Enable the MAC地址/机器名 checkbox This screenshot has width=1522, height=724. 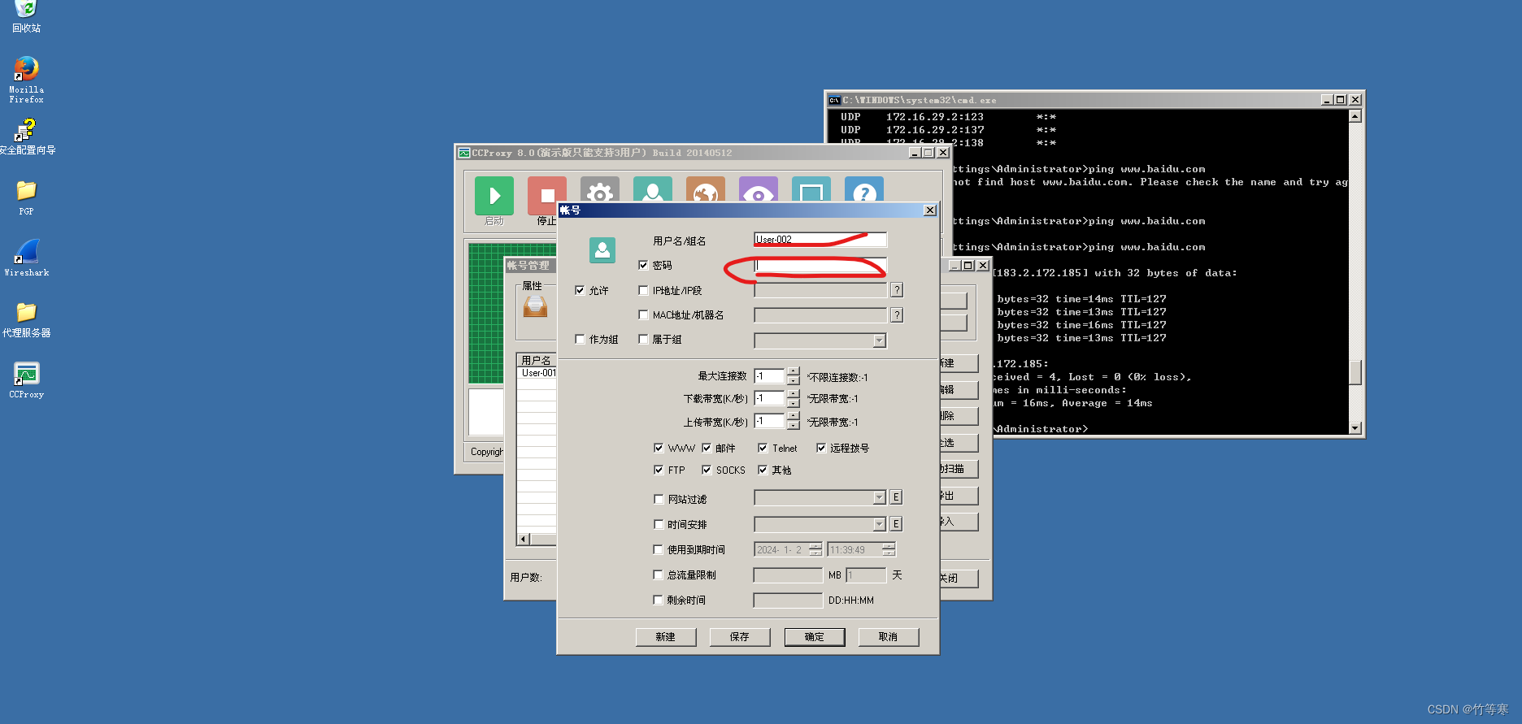643,315
